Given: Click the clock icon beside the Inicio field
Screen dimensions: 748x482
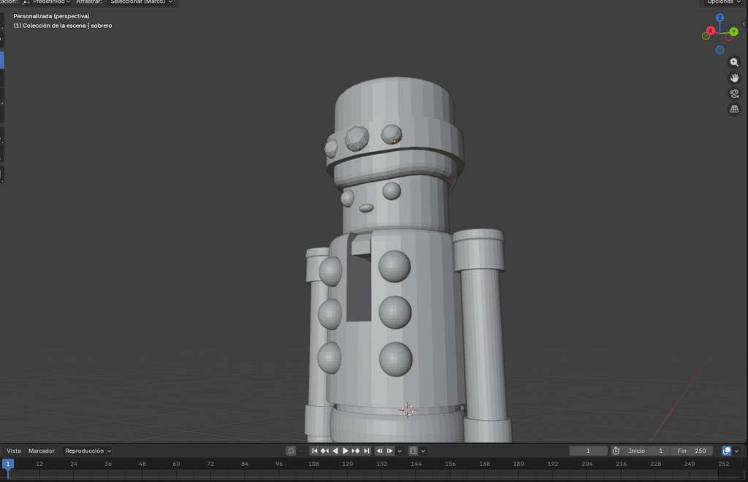Looking at the screenshot, I should 617,451.
